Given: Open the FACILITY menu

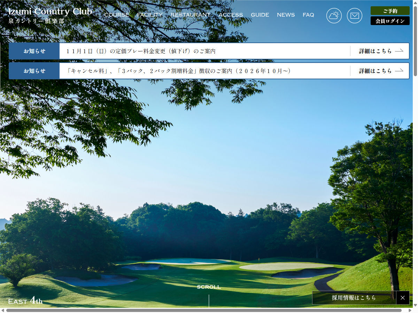Looking at the screenshot, I should coord(150,15).
